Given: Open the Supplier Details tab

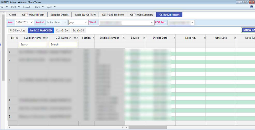Looking at the screenshot, I should tap(59, 15).
